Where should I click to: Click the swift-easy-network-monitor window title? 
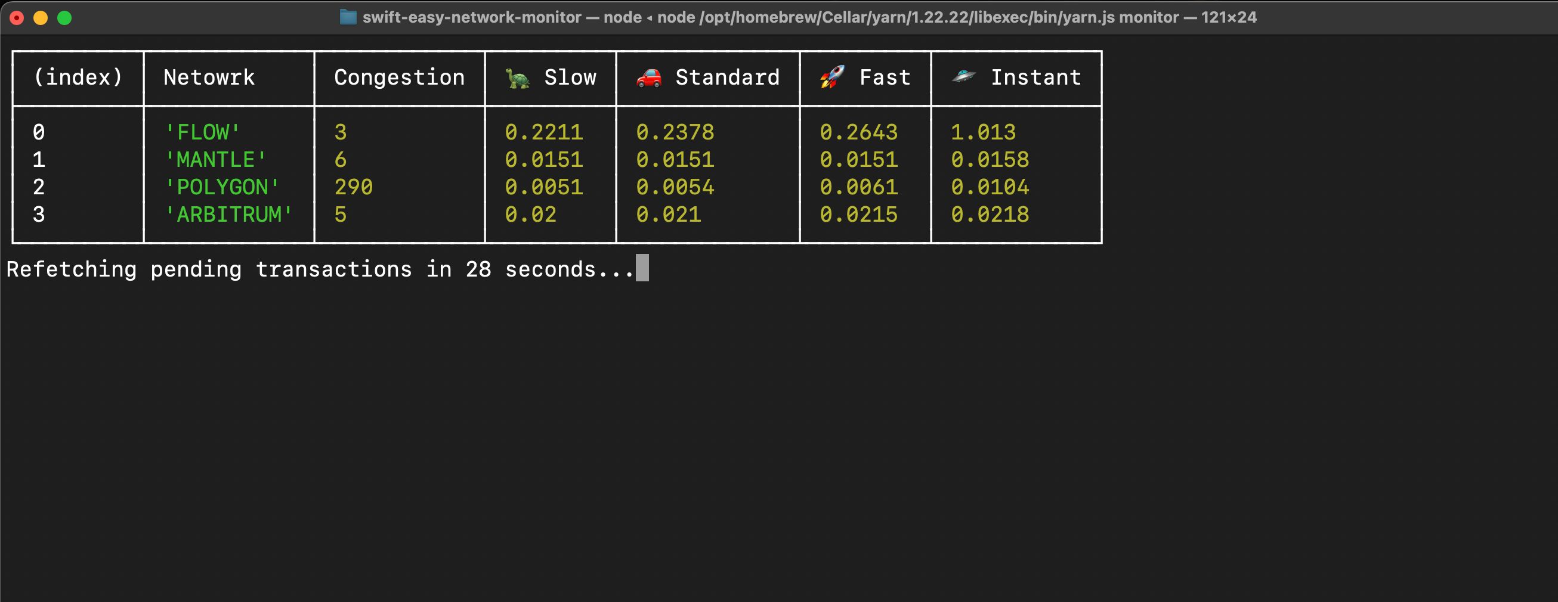click(809, 17)
